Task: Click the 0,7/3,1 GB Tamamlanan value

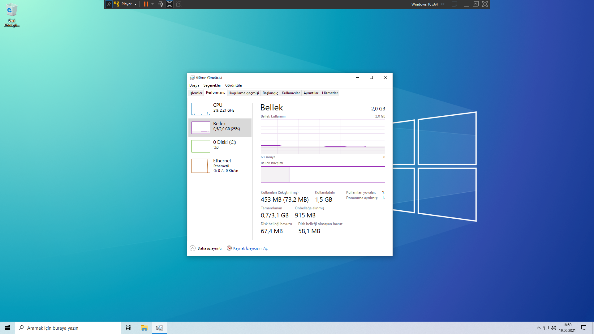Action: pos(275,216)
